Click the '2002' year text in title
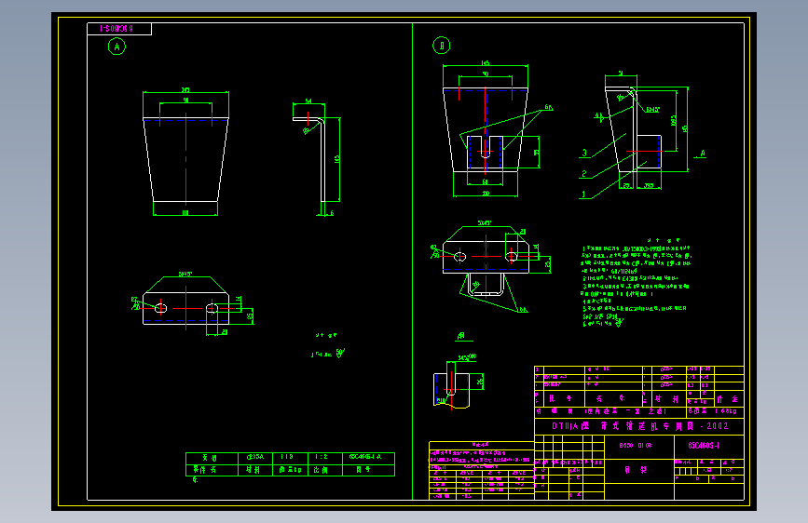 (718, 426)
